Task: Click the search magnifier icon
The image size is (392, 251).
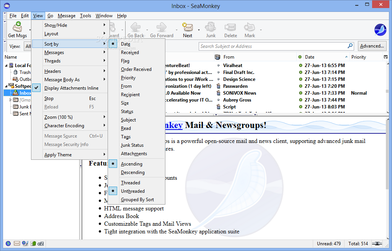Action: [350, 46]
